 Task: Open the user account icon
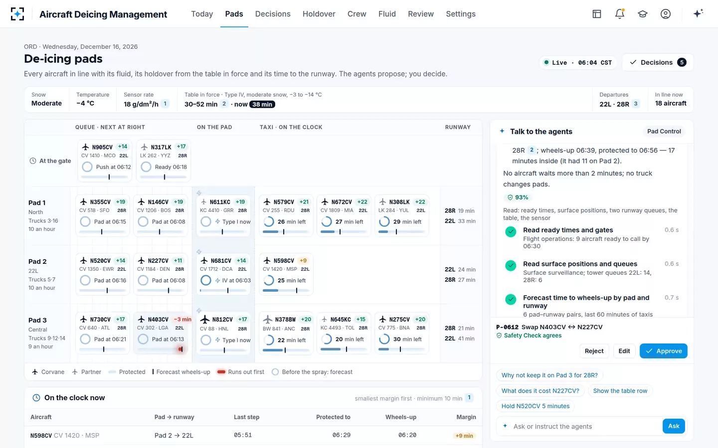click(666, 14)
